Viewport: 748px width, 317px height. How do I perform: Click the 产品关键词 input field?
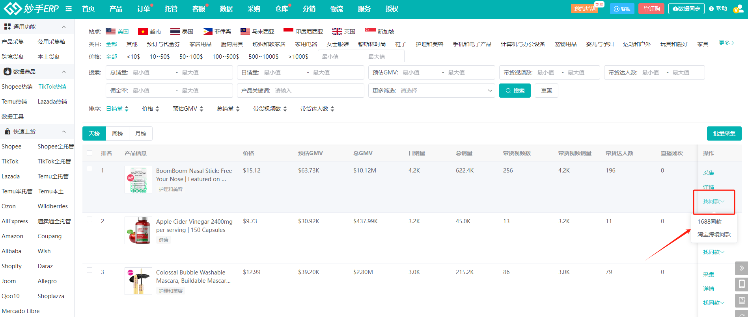coord(300,91)
